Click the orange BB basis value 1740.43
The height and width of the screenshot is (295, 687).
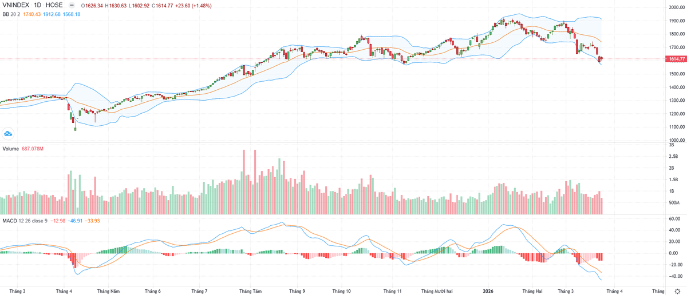[x=33, y=14]
